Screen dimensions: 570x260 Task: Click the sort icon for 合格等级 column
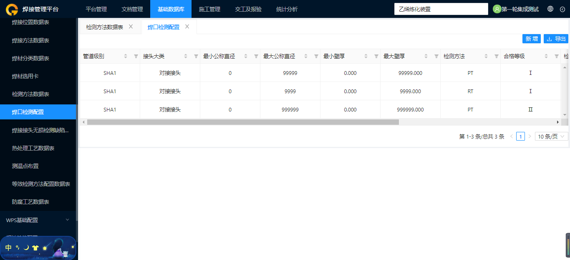click(x=546, y=56)
